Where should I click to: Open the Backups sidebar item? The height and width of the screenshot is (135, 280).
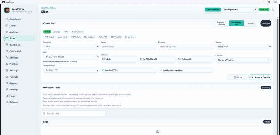click(19, 70)
